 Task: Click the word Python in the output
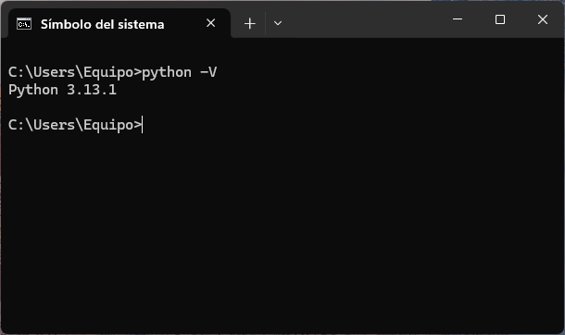coord(33,91)
